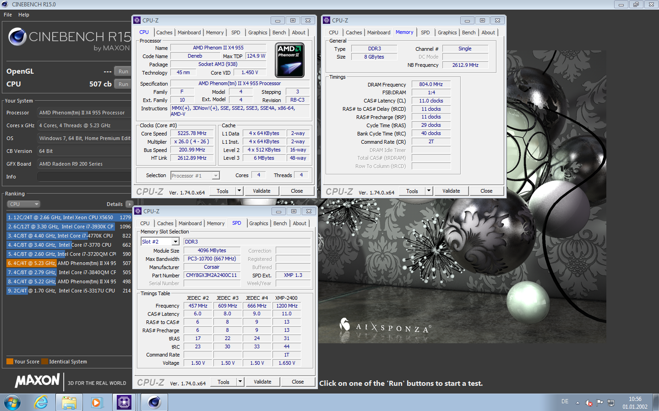Click CPU-Z icon in Memory window title
The image size is (659, 411).
[x=327, y=20]
